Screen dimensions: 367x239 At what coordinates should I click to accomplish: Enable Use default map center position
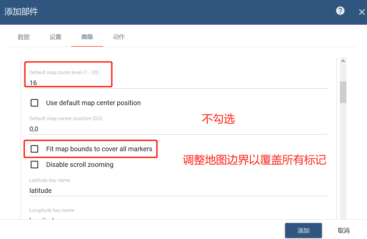pos(34,103)
